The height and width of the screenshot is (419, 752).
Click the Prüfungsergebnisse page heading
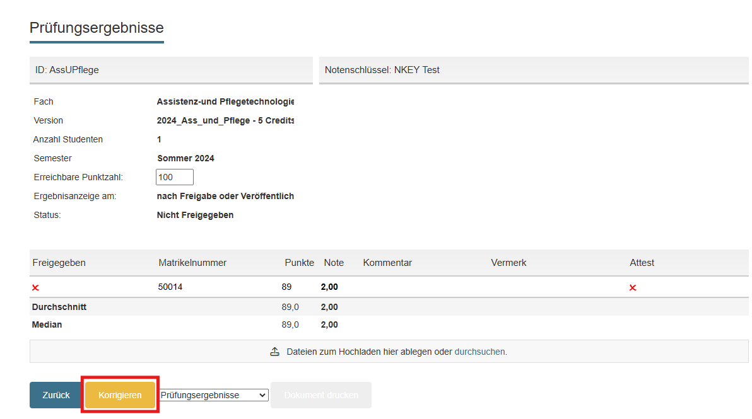pyautogui.click(x=97, y=28)
